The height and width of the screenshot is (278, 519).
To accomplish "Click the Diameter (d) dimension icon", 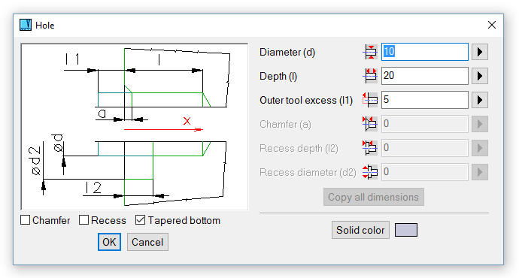I will (370, 52).
